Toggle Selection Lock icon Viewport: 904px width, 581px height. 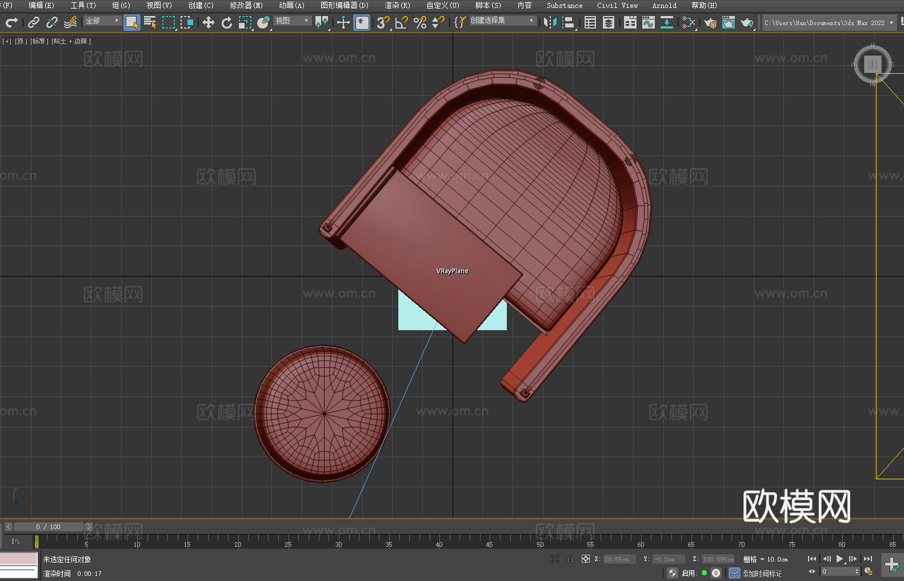570,559
